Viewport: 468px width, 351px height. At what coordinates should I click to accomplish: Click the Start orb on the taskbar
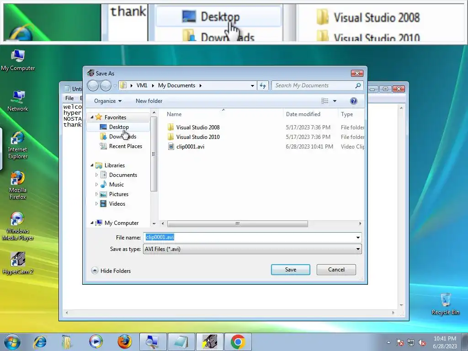(x=12, y=342)
